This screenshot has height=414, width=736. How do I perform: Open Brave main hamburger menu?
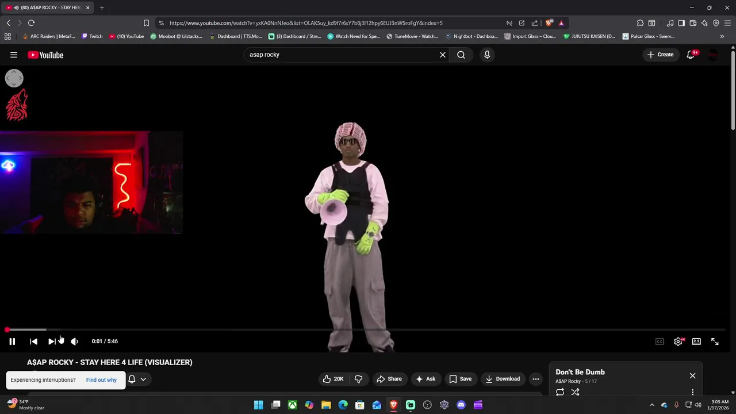727,23
